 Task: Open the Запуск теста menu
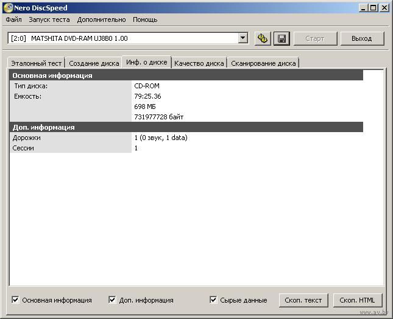(49, 19)
